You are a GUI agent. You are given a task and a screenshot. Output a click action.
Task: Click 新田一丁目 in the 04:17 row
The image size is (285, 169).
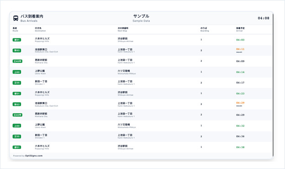pos(41,82)
